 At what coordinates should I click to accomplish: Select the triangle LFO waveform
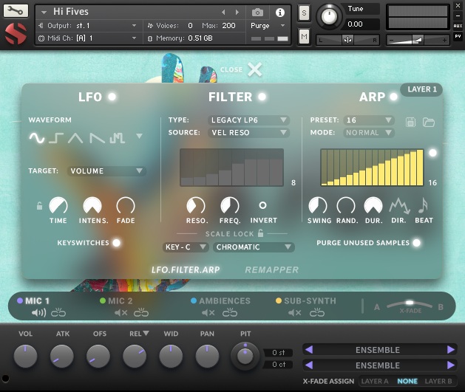tap(75, 138)
